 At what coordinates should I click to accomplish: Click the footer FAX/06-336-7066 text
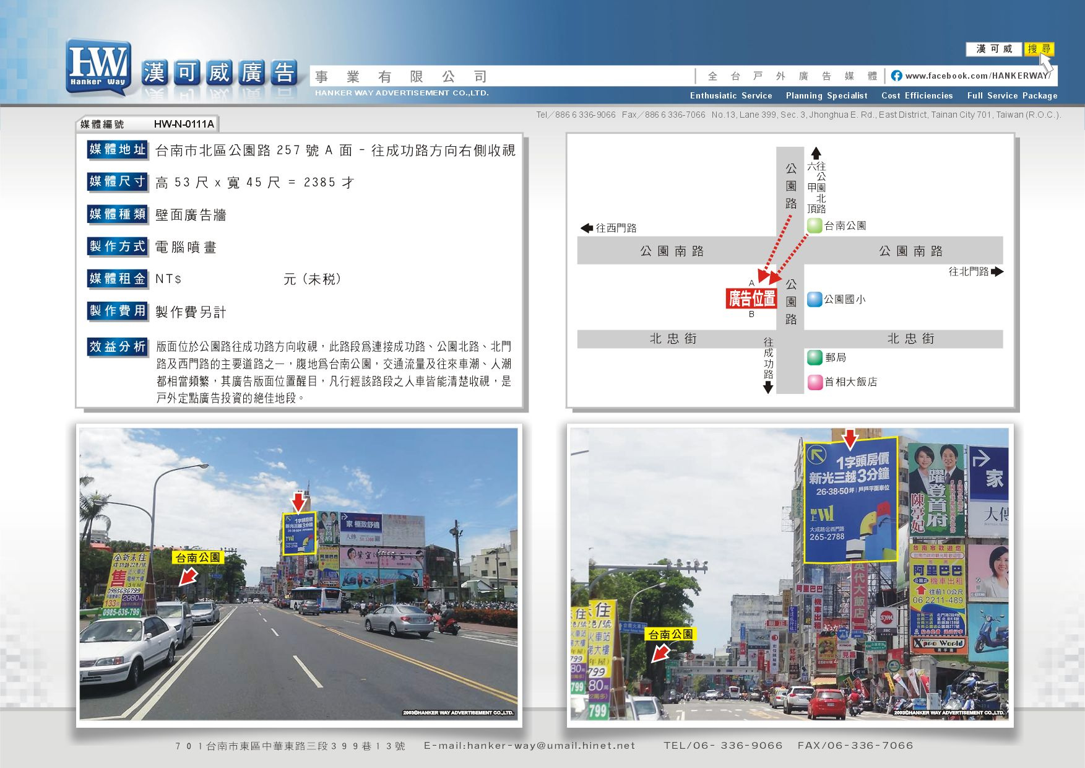[x=855, y=746]
